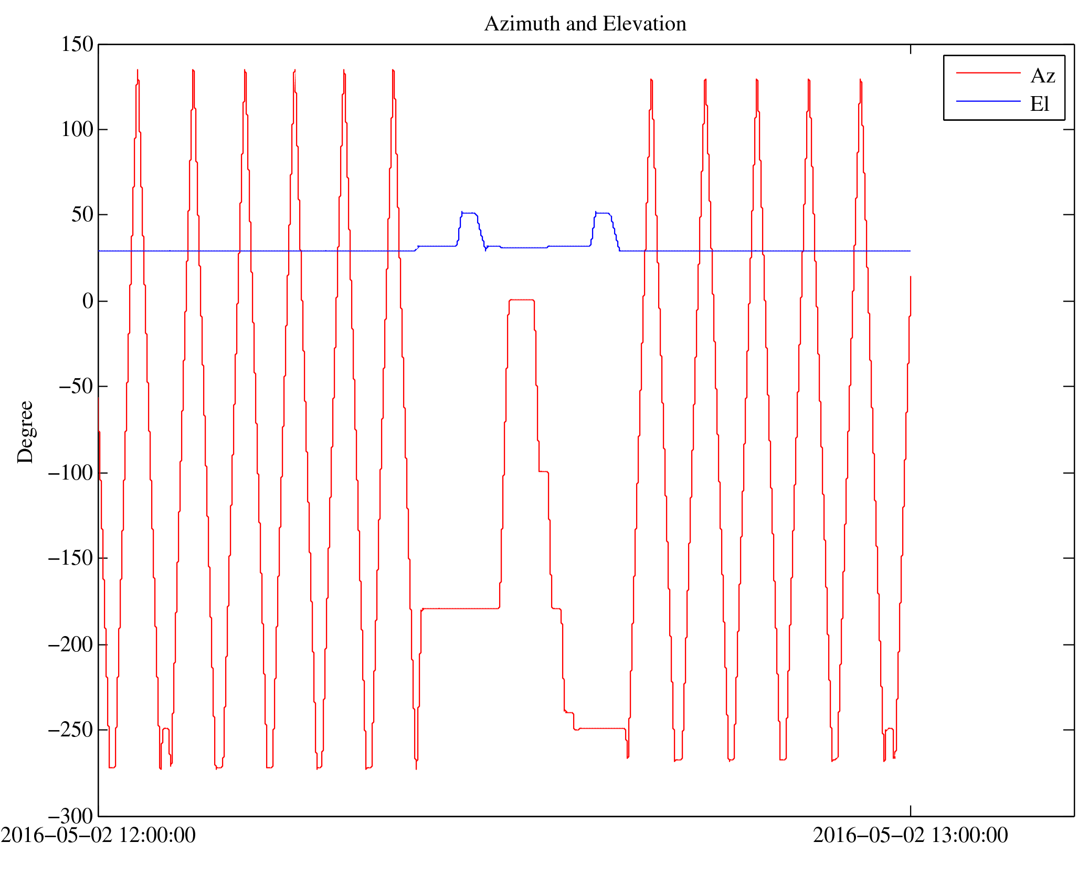Click the 50 y-axis tick label
1089x884 pixels.
point(82,215)
